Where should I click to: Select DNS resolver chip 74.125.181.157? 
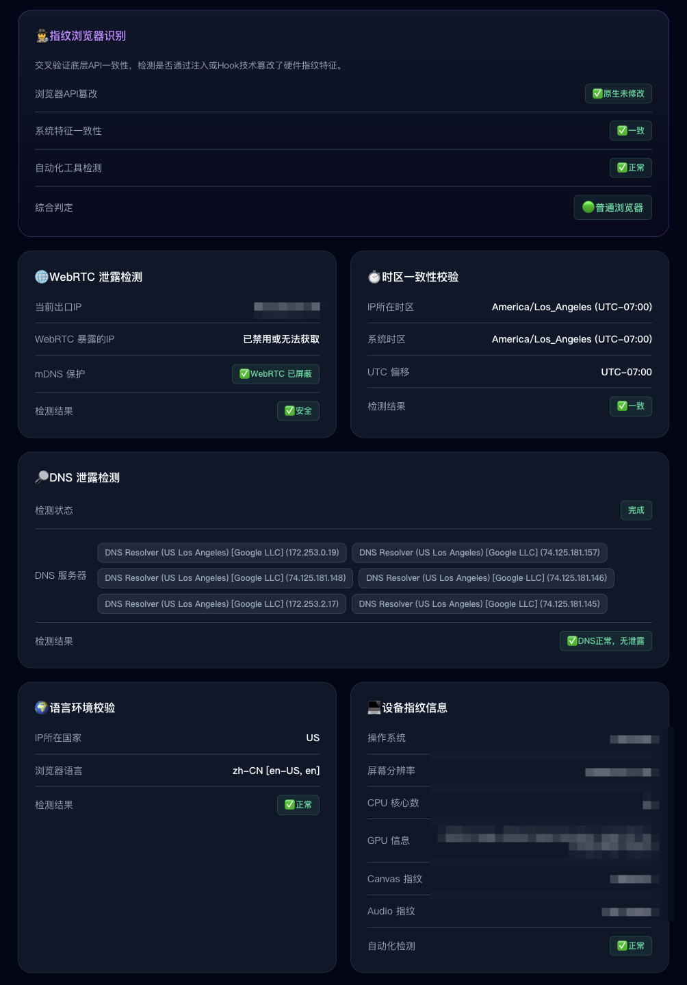(x=480, y=553)
